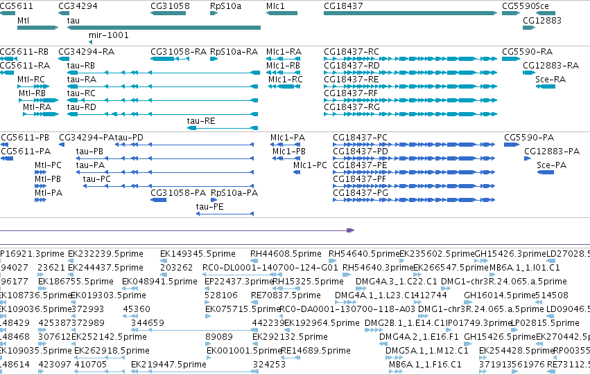590x375 pixels.
Task: Click the CG5611-RA transcript label
Action: point(25,65)
